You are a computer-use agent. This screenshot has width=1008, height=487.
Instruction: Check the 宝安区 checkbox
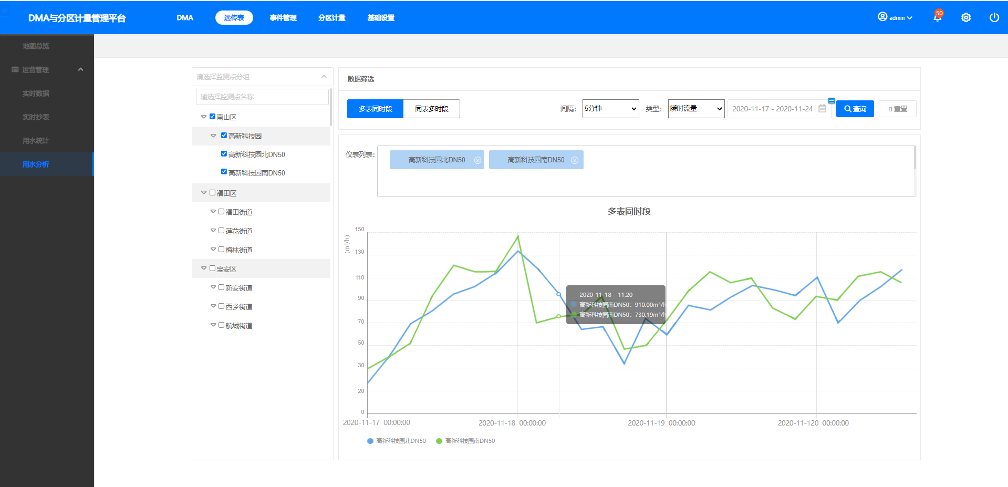pyautogui.click(x=212, y=268)
